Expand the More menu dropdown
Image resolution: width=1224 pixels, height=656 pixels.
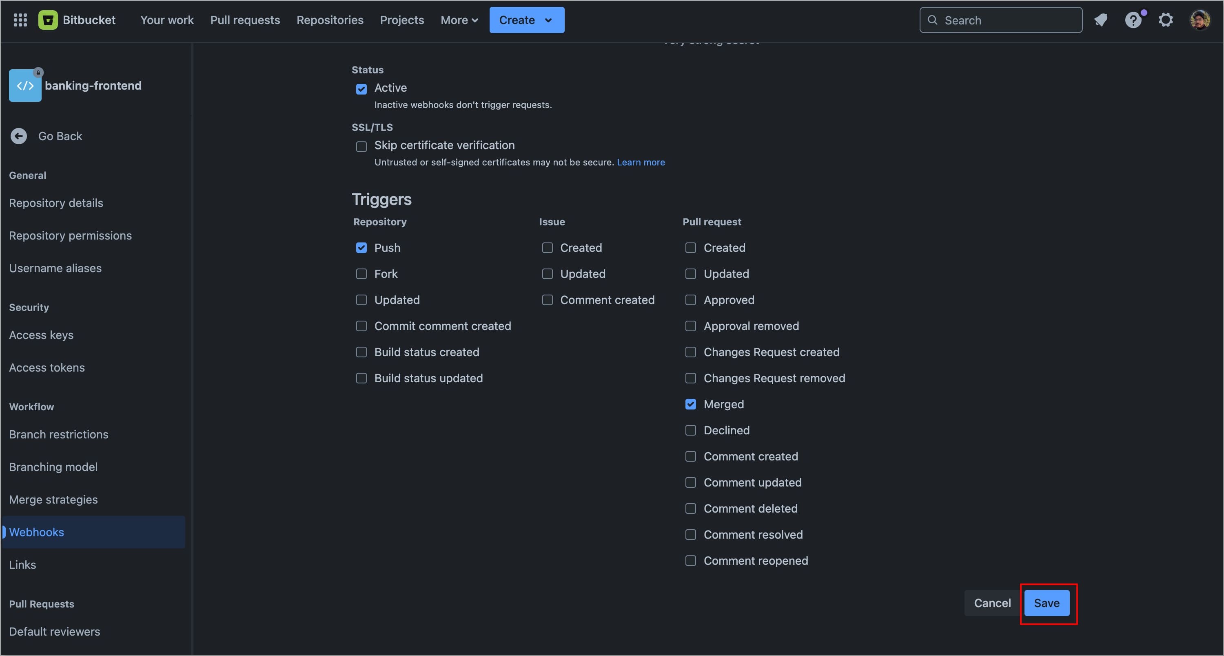459,20
